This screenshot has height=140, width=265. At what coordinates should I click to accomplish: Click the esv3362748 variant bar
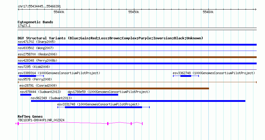tap(186, 76)
